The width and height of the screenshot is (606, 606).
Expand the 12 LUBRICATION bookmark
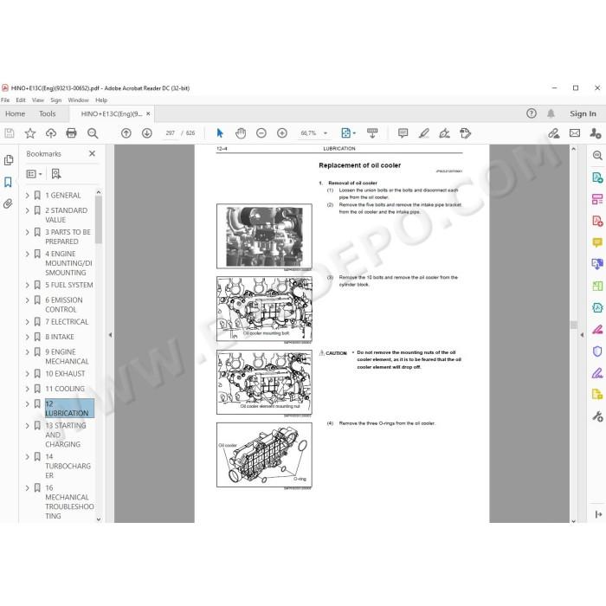click(x=27, y=404)
